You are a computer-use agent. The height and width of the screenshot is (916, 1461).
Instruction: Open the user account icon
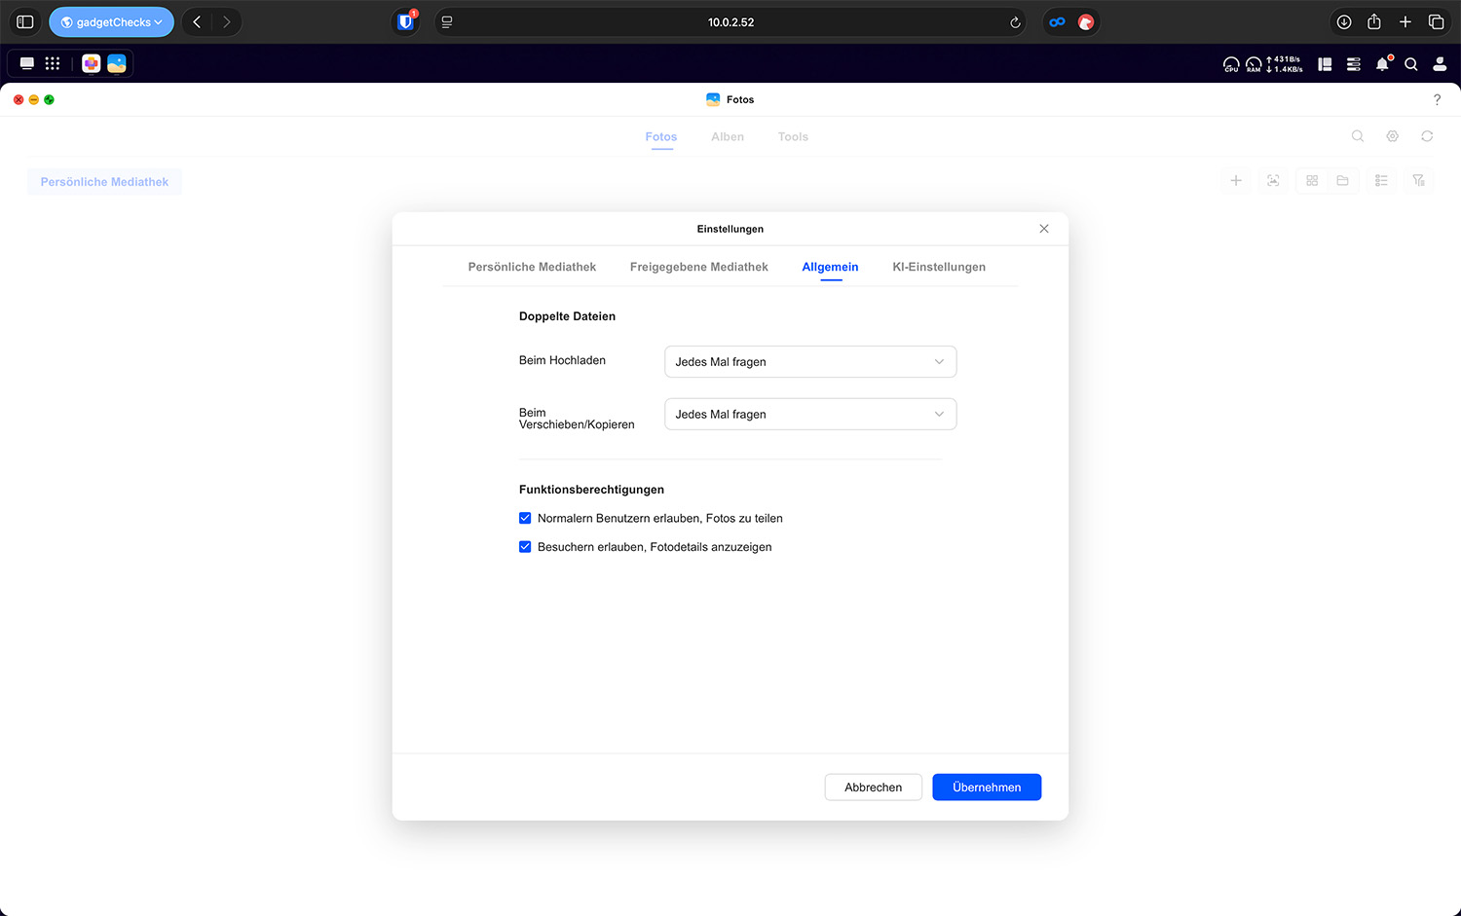pyautogui.click(x=1439, y=64)
